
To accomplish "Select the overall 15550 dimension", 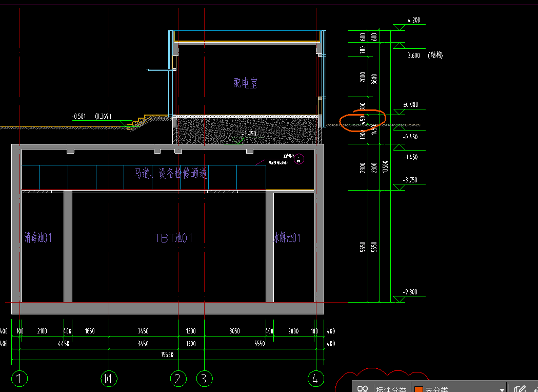I will pyautogui.click(x=167, y=354).
